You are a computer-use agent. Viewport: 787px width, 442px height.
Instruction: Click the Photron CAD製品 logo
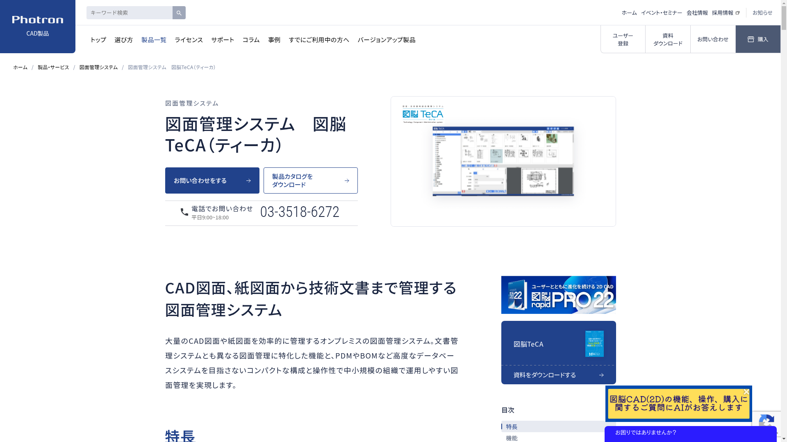click(x=37, y=26)
